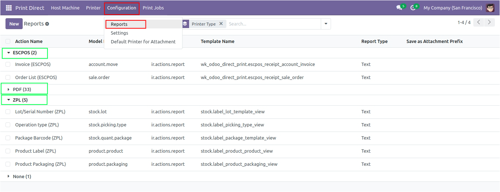
Task: Open the Order List (ESCPOS) record
Action: (36, 78)
